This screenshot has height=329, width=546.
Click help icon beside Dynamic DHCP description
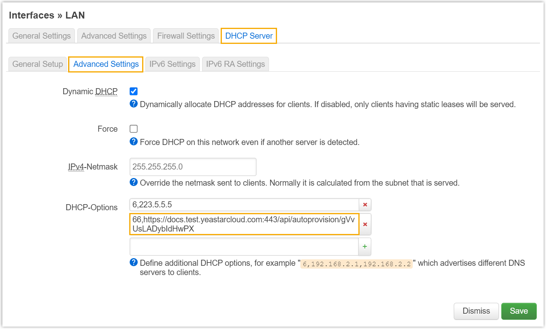(134, 104)
